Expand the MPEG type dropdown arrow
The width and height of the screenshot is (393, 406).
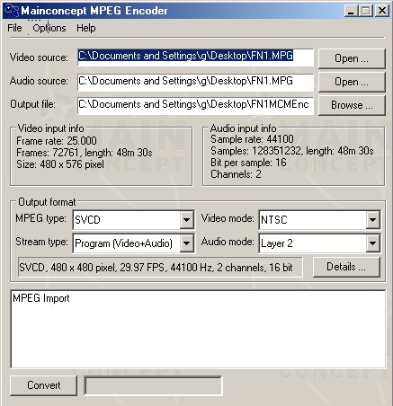(186, 220)
